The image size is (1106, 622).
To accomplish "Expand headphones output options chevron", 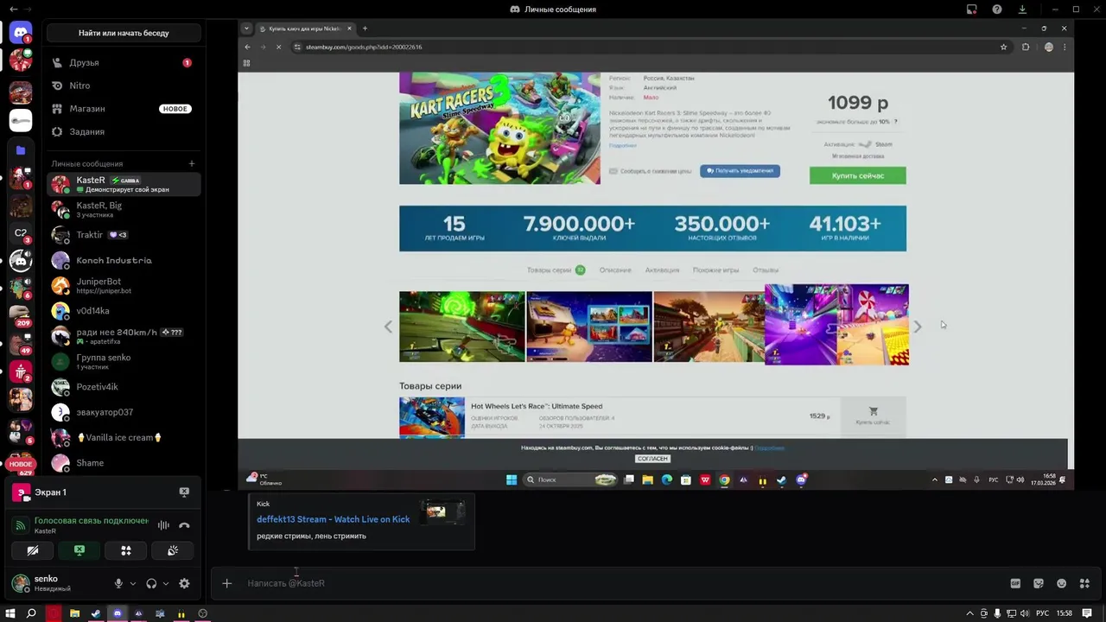I will coord(165,583).
